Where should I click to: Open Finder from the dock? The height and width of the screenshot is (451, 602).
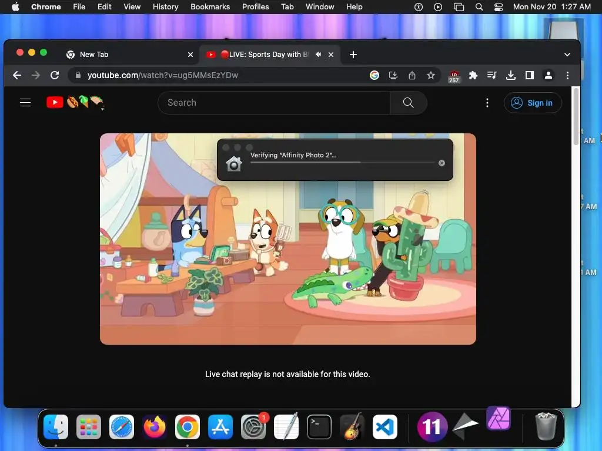tap(56, 426)
